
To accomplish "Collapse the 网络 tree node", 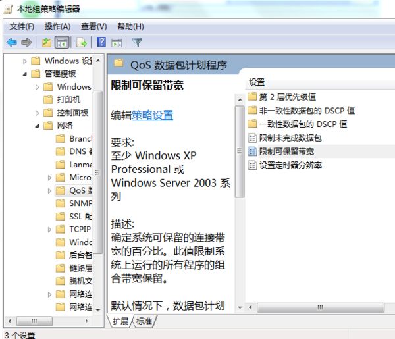I will tap(37, 126).
